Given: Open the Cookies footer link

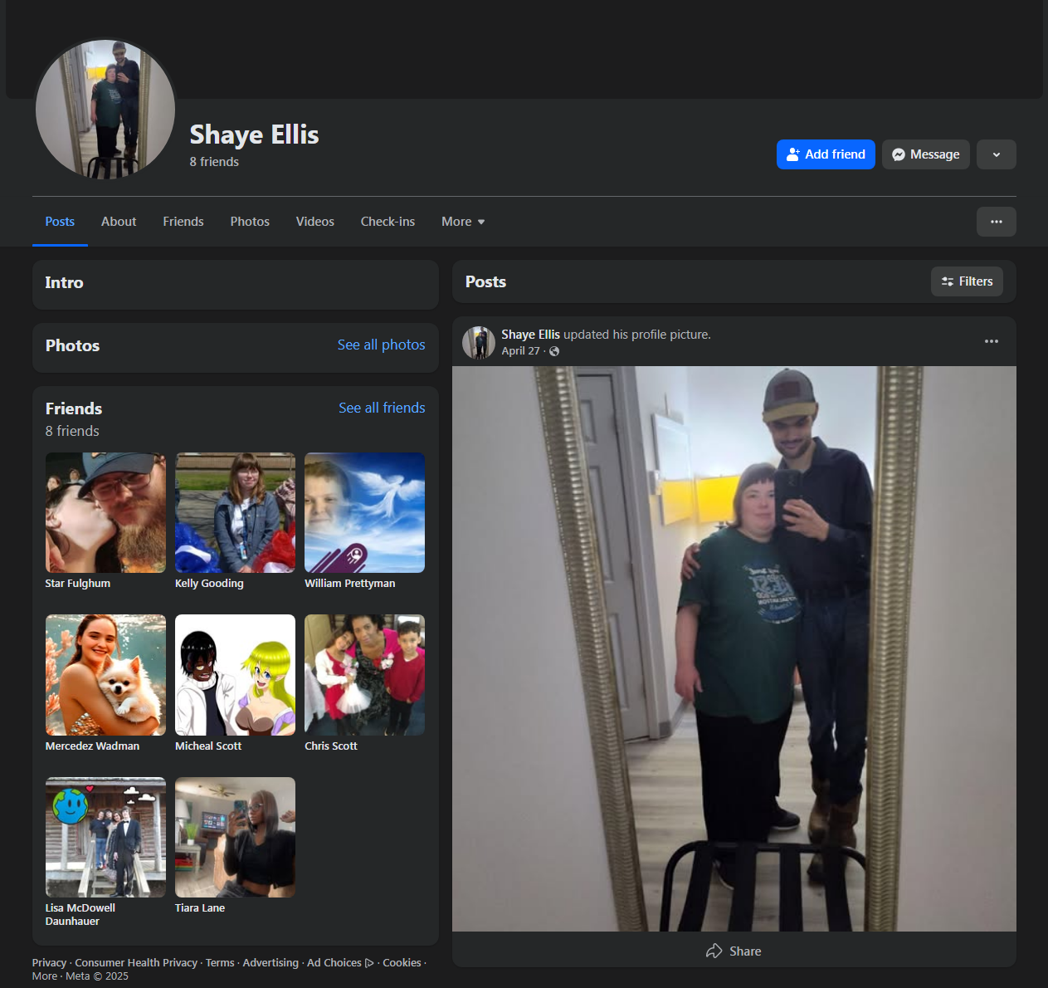Looking at the screenshot, I should 402,963.
